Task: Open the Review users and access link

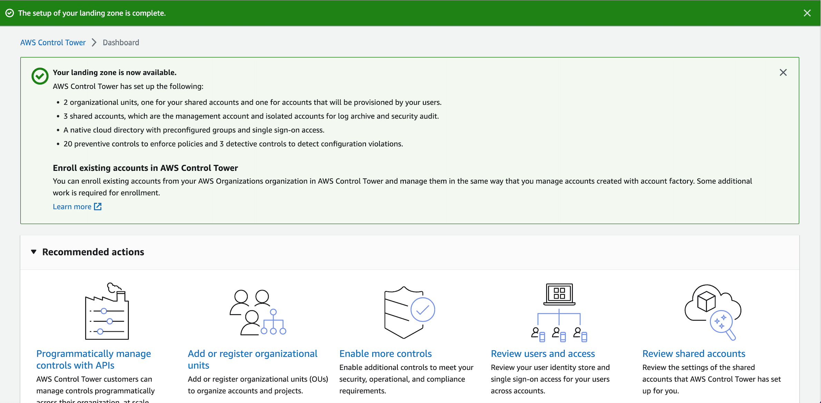Action: [x=543, y=354]
